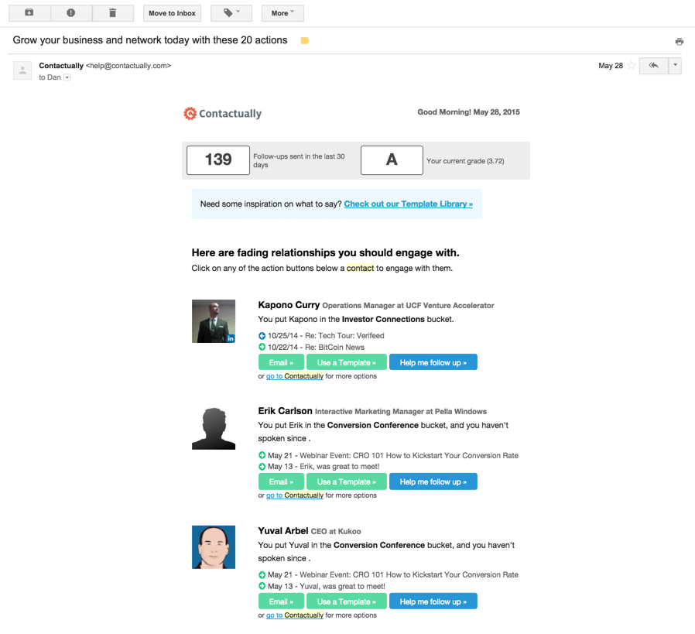Viewport: 695px width, 634px height.
Task: Click the sender name 'Contactually'
Action: click(61, 66)
